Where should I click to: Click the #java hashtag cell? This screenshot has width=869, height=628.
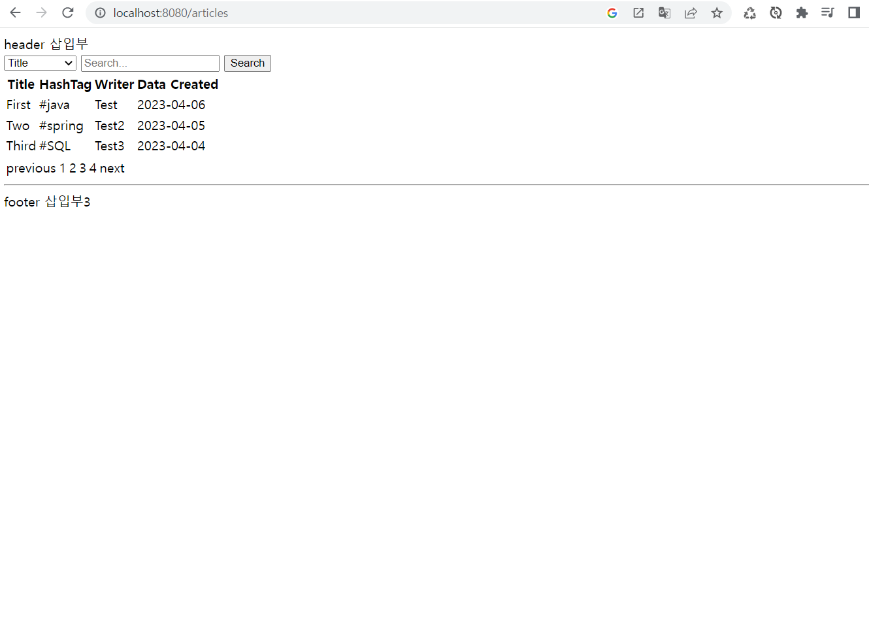54,105
